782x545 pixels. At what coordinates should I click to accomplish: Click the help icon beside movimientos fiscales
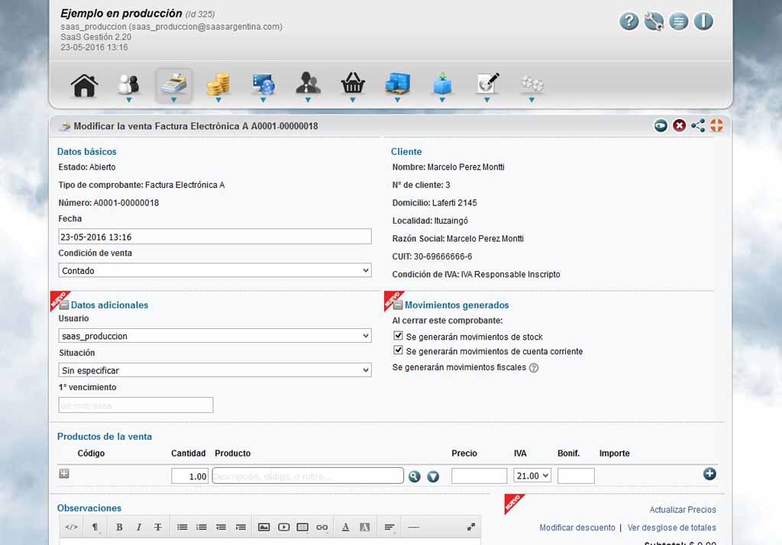coord(534,368)
